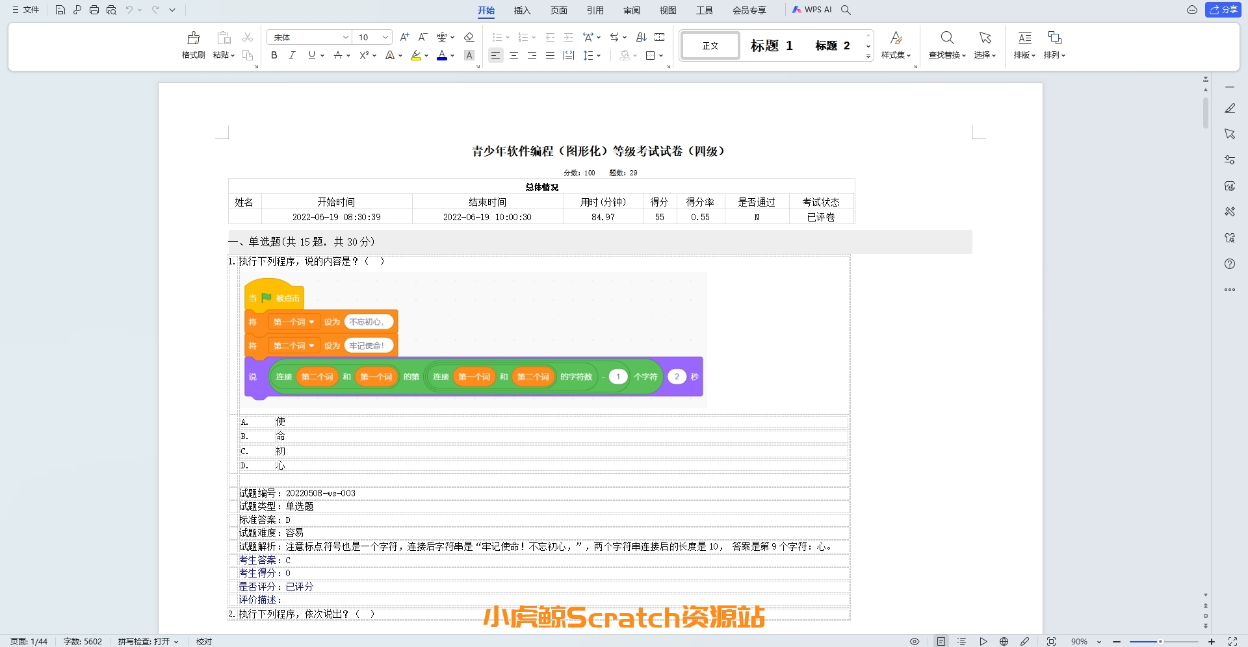1248x647 pixels.
Task: Click the Clear formatting eraser icon
Action: point(469,37)
